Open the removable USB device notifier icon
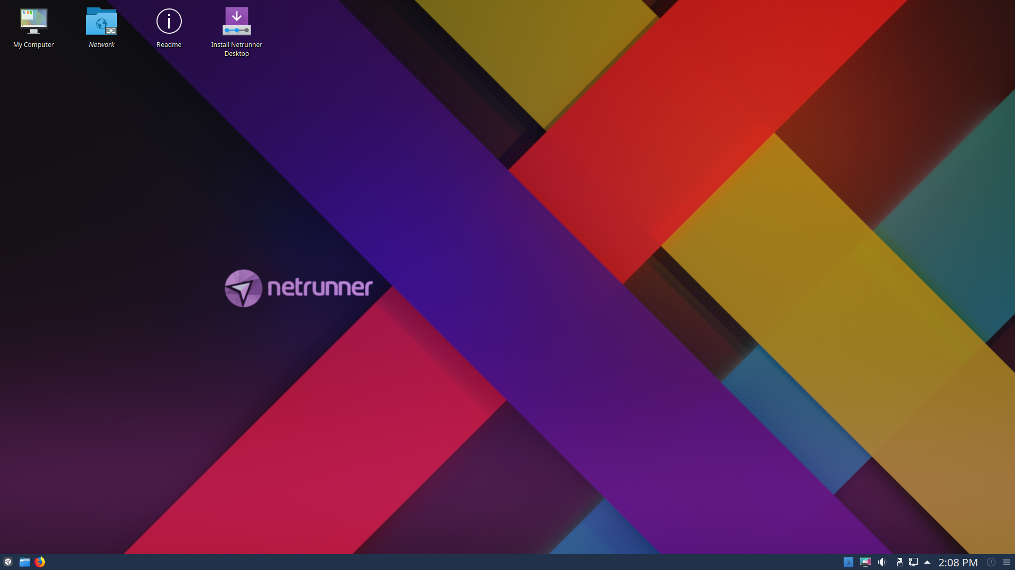The image size is (1015, 570). pyautogui.click(x=899, y=562)
